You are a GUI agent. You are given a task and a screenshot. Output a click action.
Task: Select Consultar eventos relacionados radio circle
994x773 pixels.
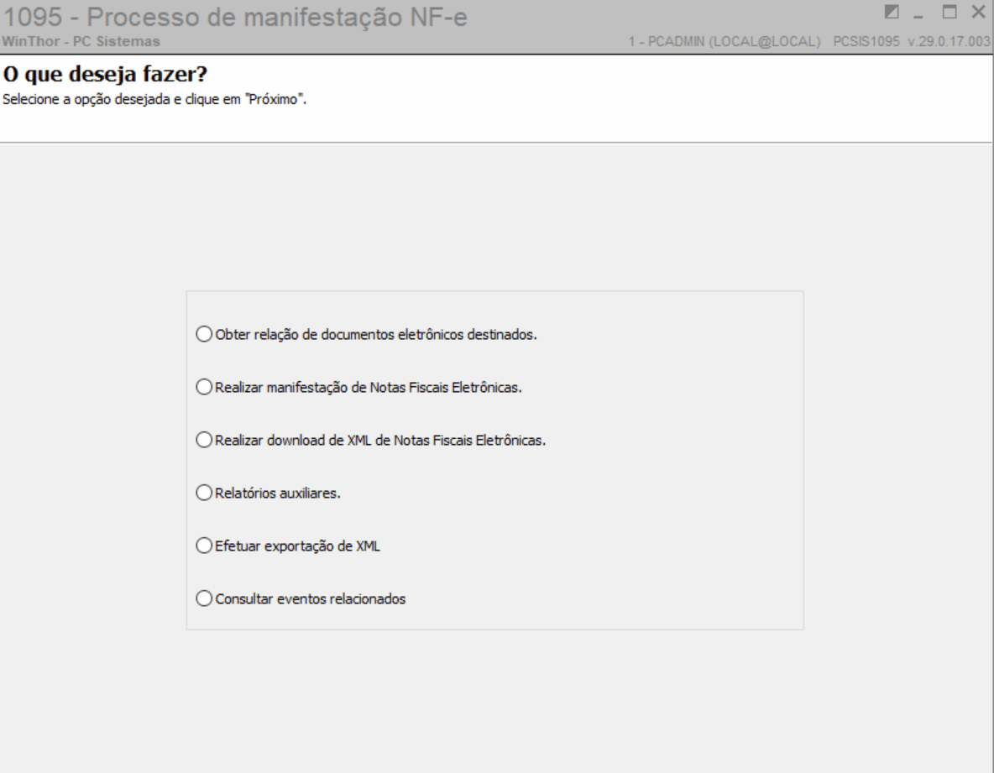click(x=202, y=598)
